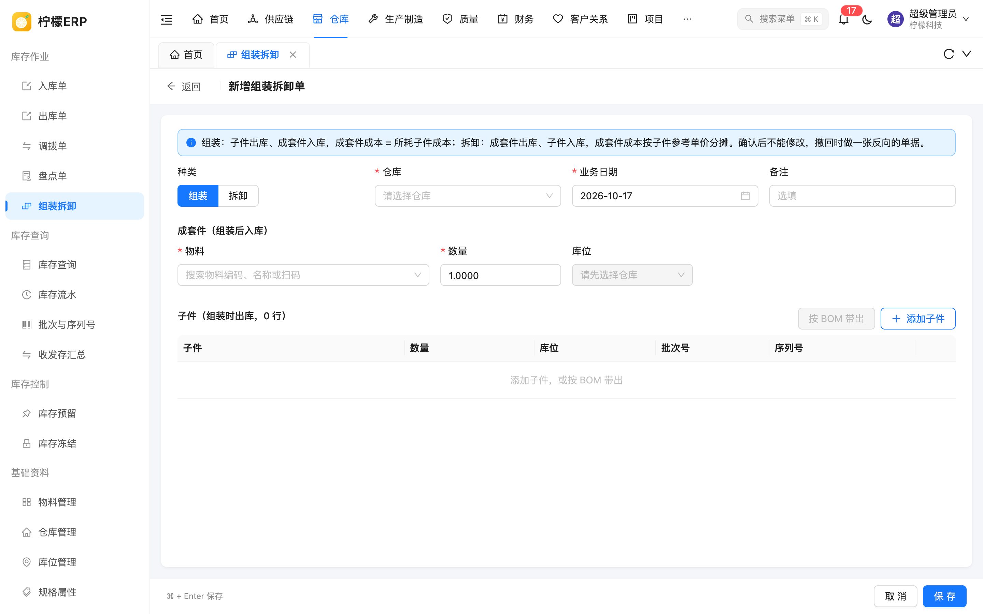Open the more modules ellipsis menu
Screen dimensions: 983x614
pyautogui.click(x=687, y=19)
